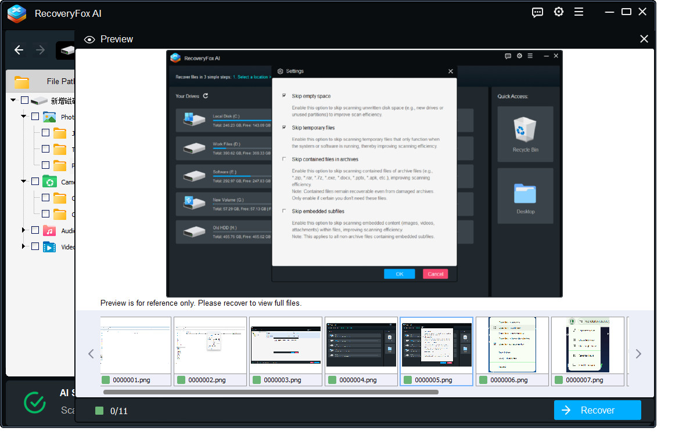The height and width of the screenshot is (435, 697).
Task: Open the feedback chat icon in title bar
Action: [537, 12]
